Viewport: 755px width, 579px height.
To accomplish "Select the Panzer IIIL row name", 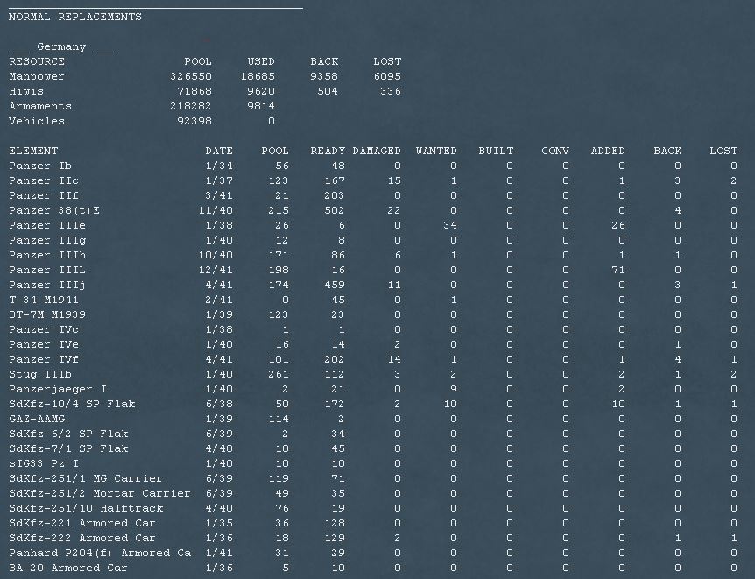I will click(47, 271).
